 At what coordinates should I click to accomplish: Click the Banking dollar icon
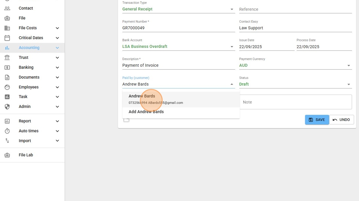7,68
